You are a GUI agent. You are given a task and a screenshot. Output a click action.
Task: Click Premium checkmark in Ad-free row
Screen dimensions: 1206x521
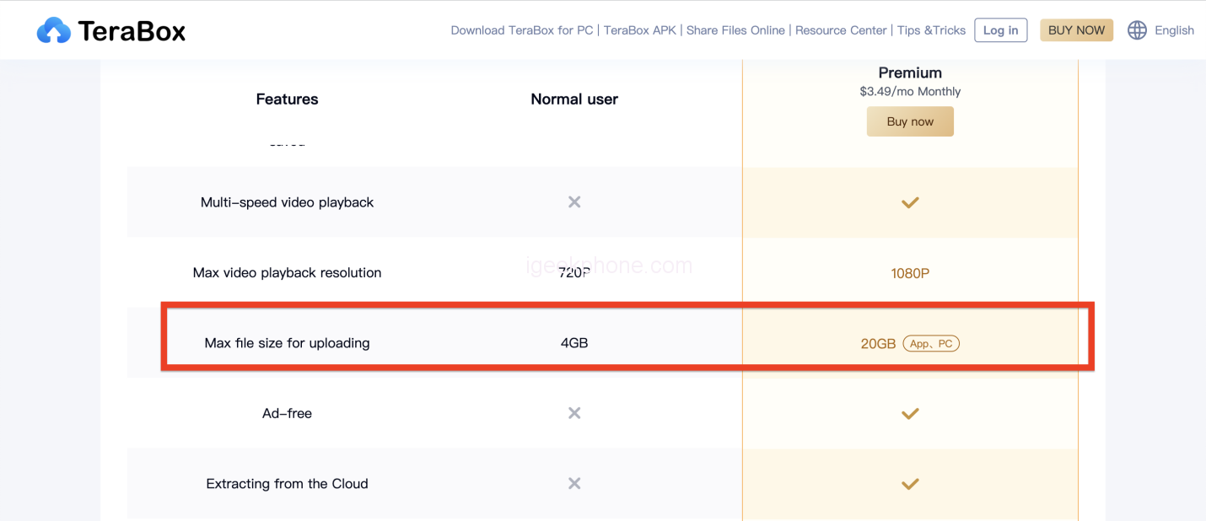tap(910, 414)
